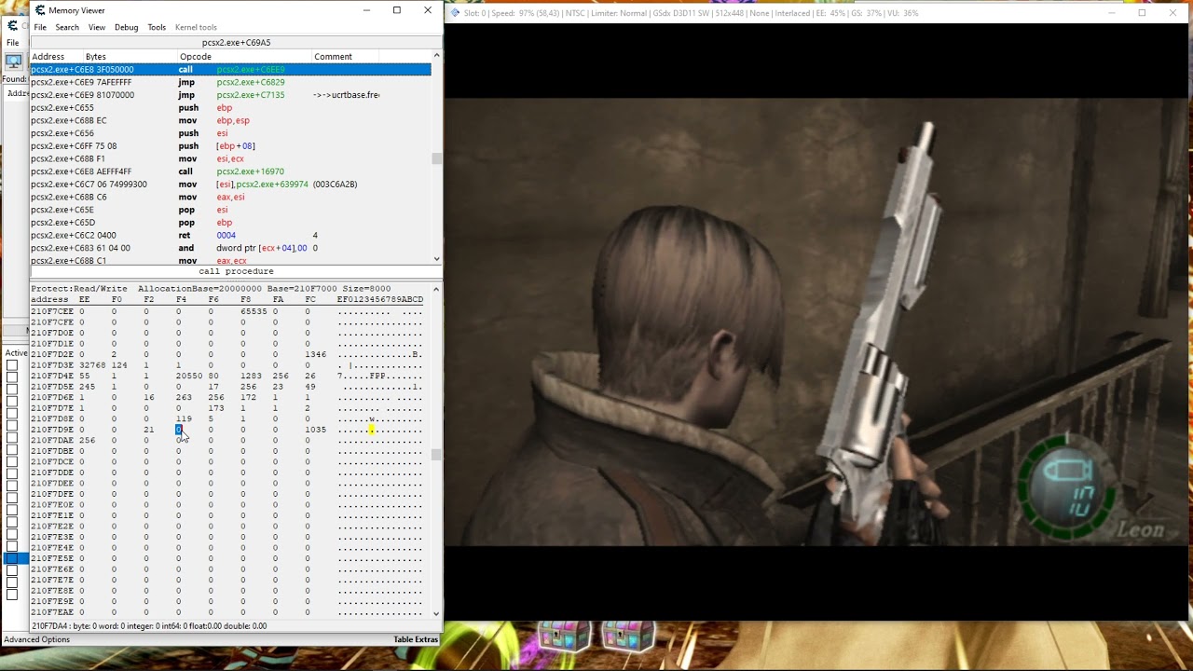Select the highlighted call pcsx2.exe+C6EE9 row
The height and width of the screenshot is (671, 1193).
click(230, 70)
